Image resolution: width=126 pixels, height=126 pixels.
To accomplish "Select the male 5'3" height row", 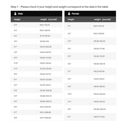I will pyautogui.click(x=37, y=25).
